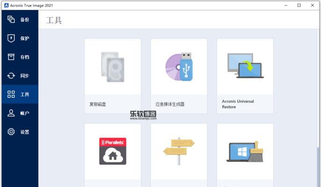Click the Universal Restore computers icon
This screenshot has height=187, width=321.
point(245,65)
